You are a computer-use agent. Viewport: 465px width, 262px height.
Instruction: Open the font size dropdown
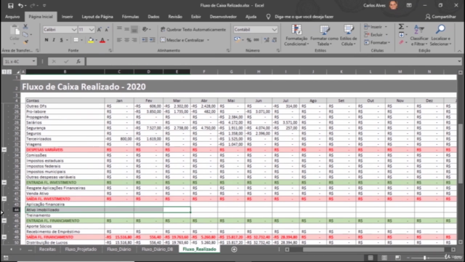click(92, 29)
